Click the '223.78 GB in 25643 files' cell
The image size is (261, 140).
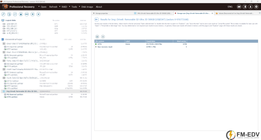click(154, 44)
